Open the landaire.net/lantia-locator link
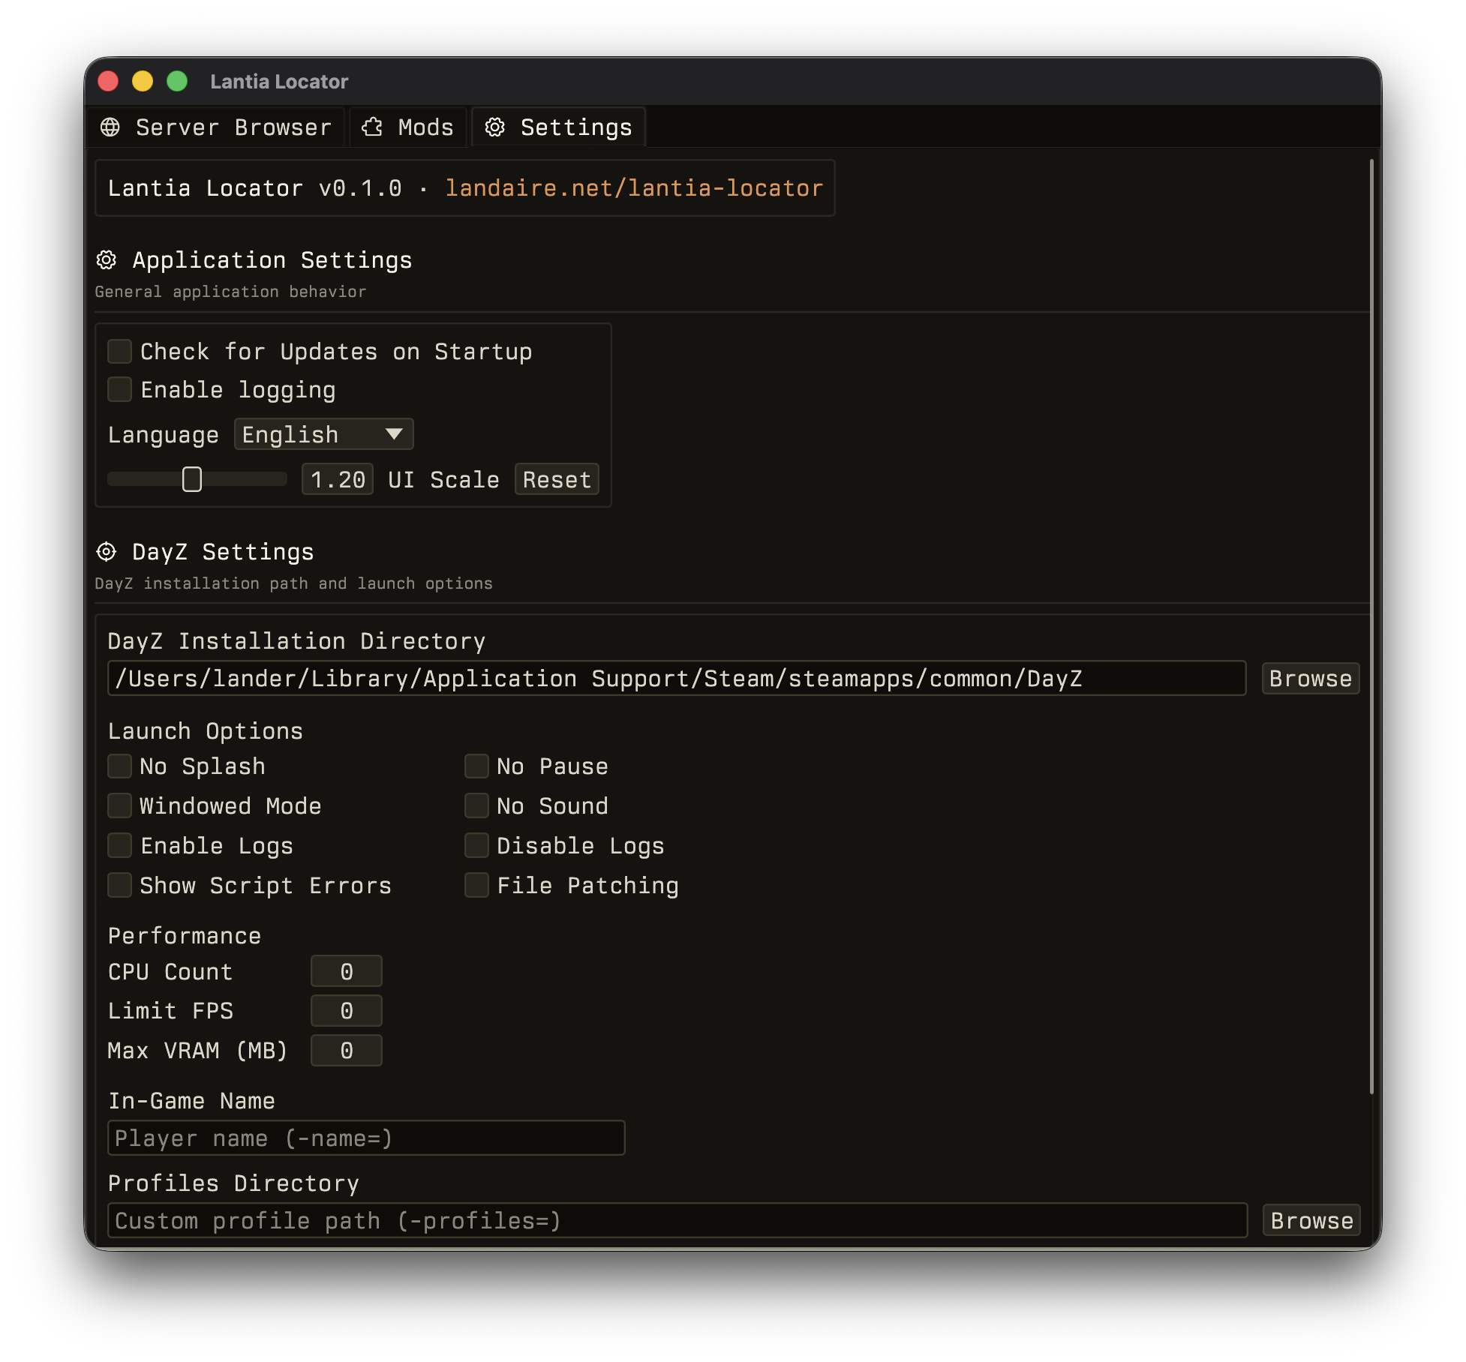 click(x=634, y=187)
